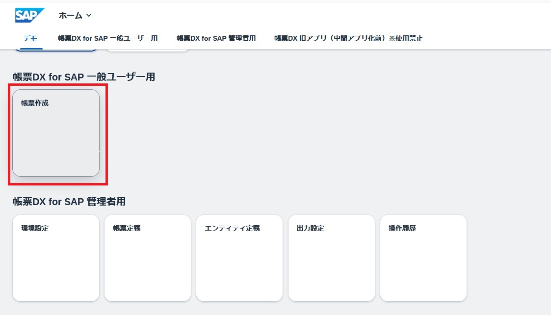Expand the ホーム dropdown chevron
Image resolution: width=551 pixels, height=315 pixels.
89,15
